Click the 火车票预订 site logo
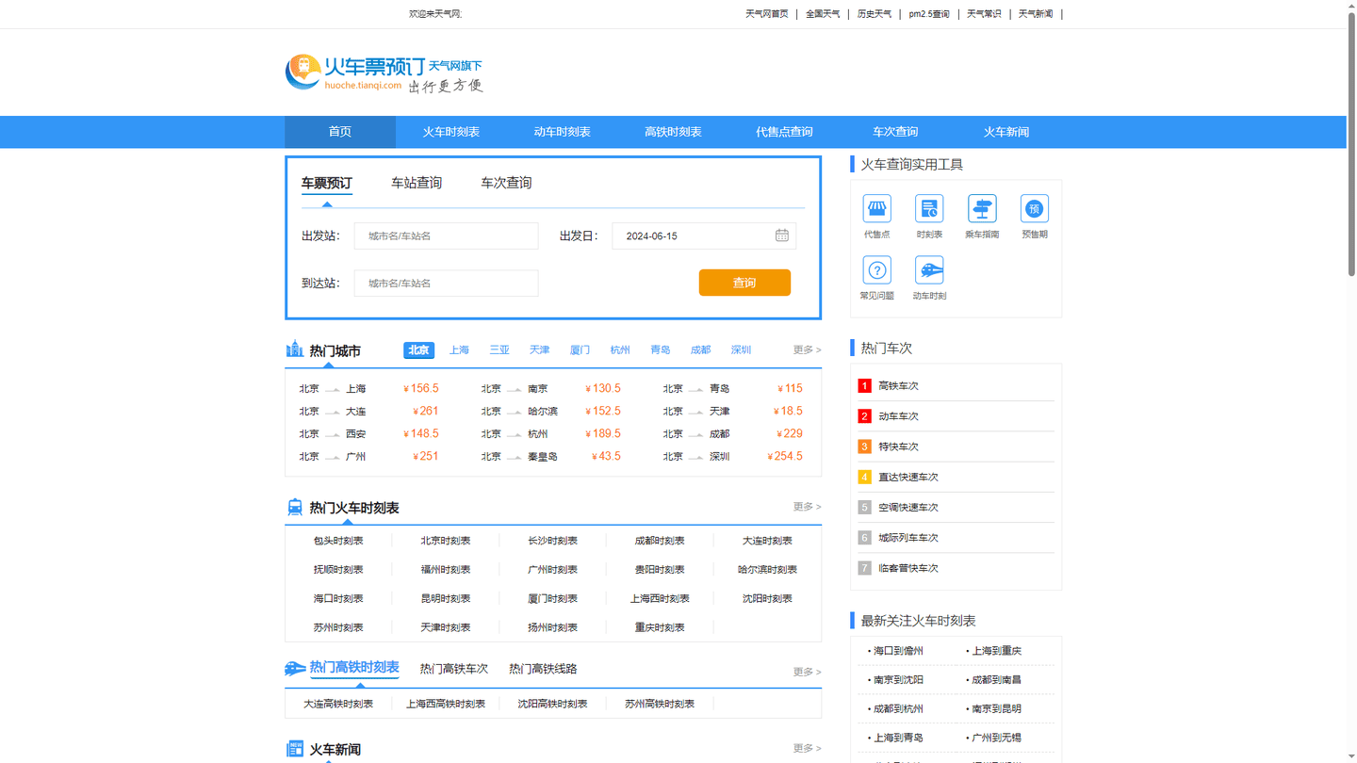This screenshot has height=763, width=1357. click(384, 73)
